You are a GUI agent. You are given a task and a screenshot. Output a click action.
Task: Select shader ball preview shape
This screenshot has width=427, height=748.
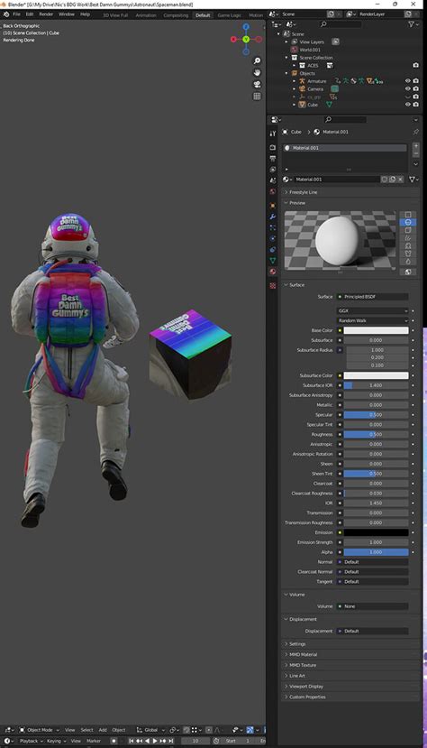pos(408,245)
